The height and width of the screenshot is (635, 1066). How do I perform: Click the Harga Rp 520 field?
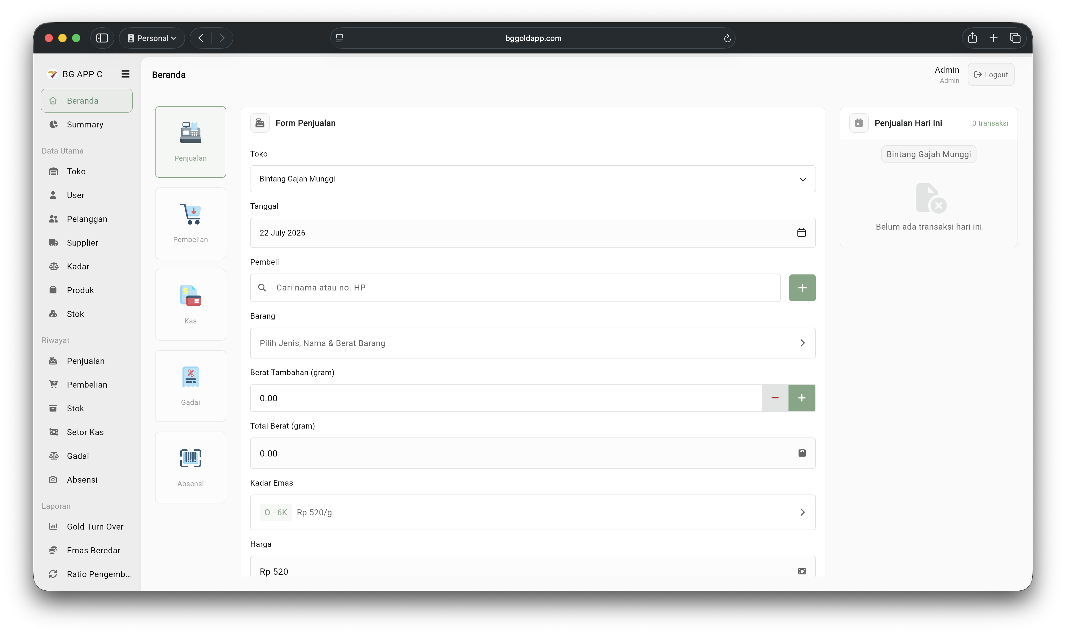pyautogui.click(x=533, y=566)
